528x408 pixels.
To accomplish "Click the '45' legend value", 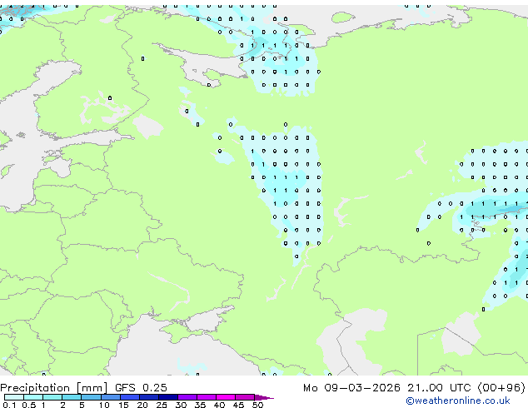I will point(239,405).
